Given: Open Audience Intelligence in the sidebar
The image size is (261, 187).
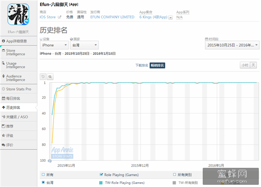Looking at the screenshot, I should tap(18, 78).
